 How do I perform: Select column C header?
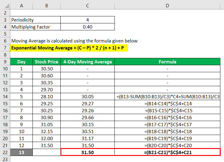(x=88, y=6)
